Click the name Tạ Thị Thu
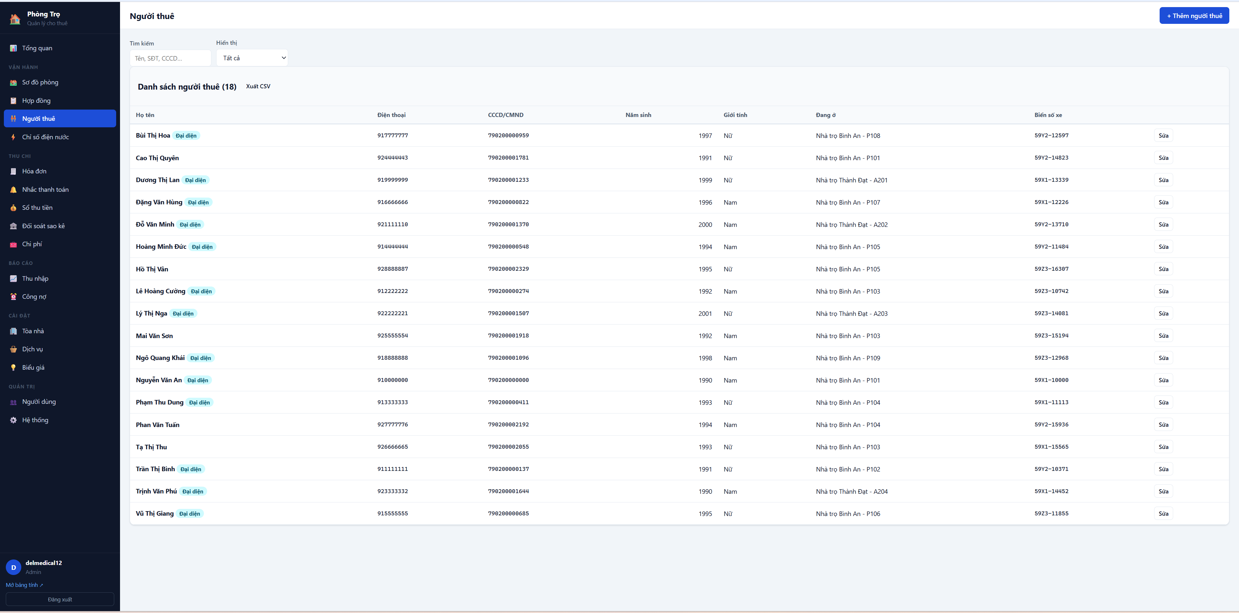Image resolution: width=1239 pixels, height=613 pixels. tap(152, 447)
